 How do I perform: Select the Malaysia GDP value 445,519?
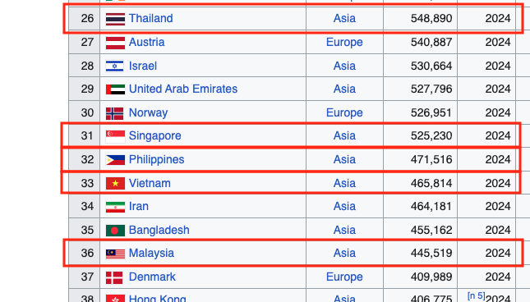(431, 253)
